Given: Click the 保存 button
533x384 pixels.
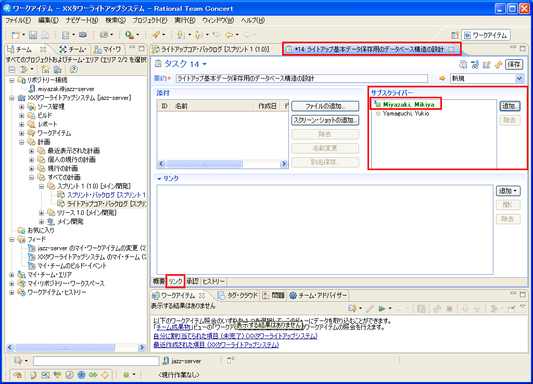Looking at the screenshot, I should (x=514, y=64).
